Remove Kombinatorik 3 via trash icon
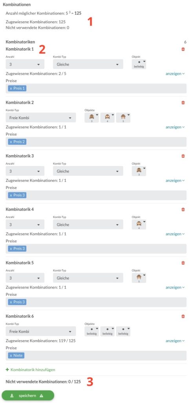The height and width of the screenshot is (403, 192). point(183,156)
